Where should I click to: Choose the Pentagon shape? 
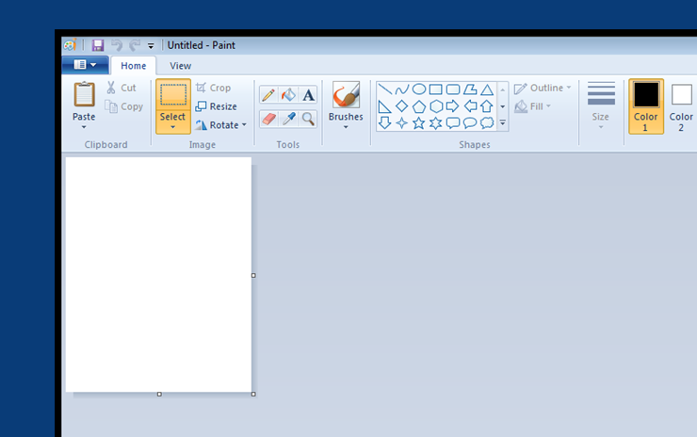pyautogui.click(x=419, y=106)
